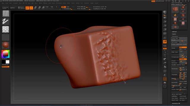This screenshot has height=106, width=190.
Task: Toggle the orange Alternate button
Action: tap(5, 67)
